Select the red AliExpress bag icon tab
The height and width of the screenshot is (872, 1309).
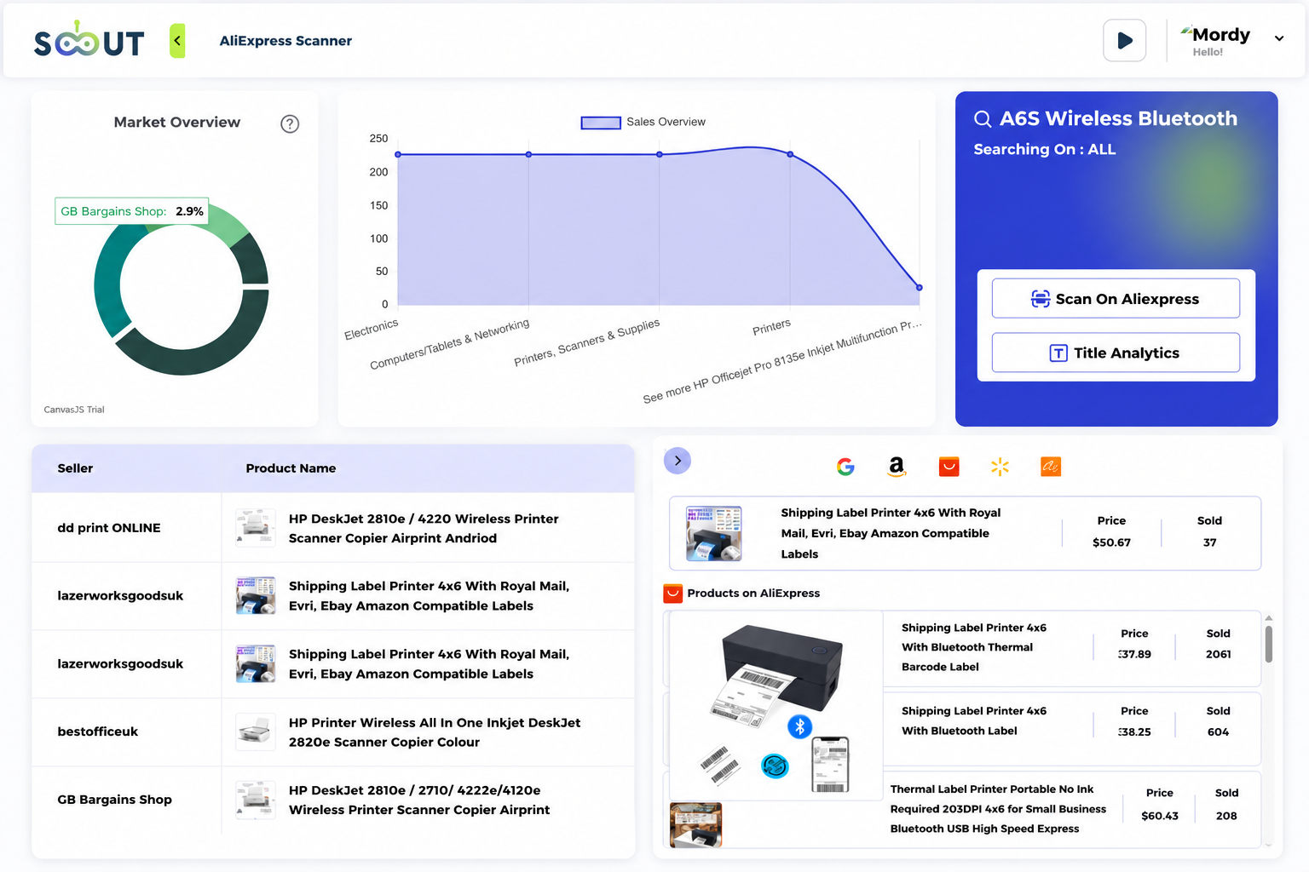tap(949, 467)
